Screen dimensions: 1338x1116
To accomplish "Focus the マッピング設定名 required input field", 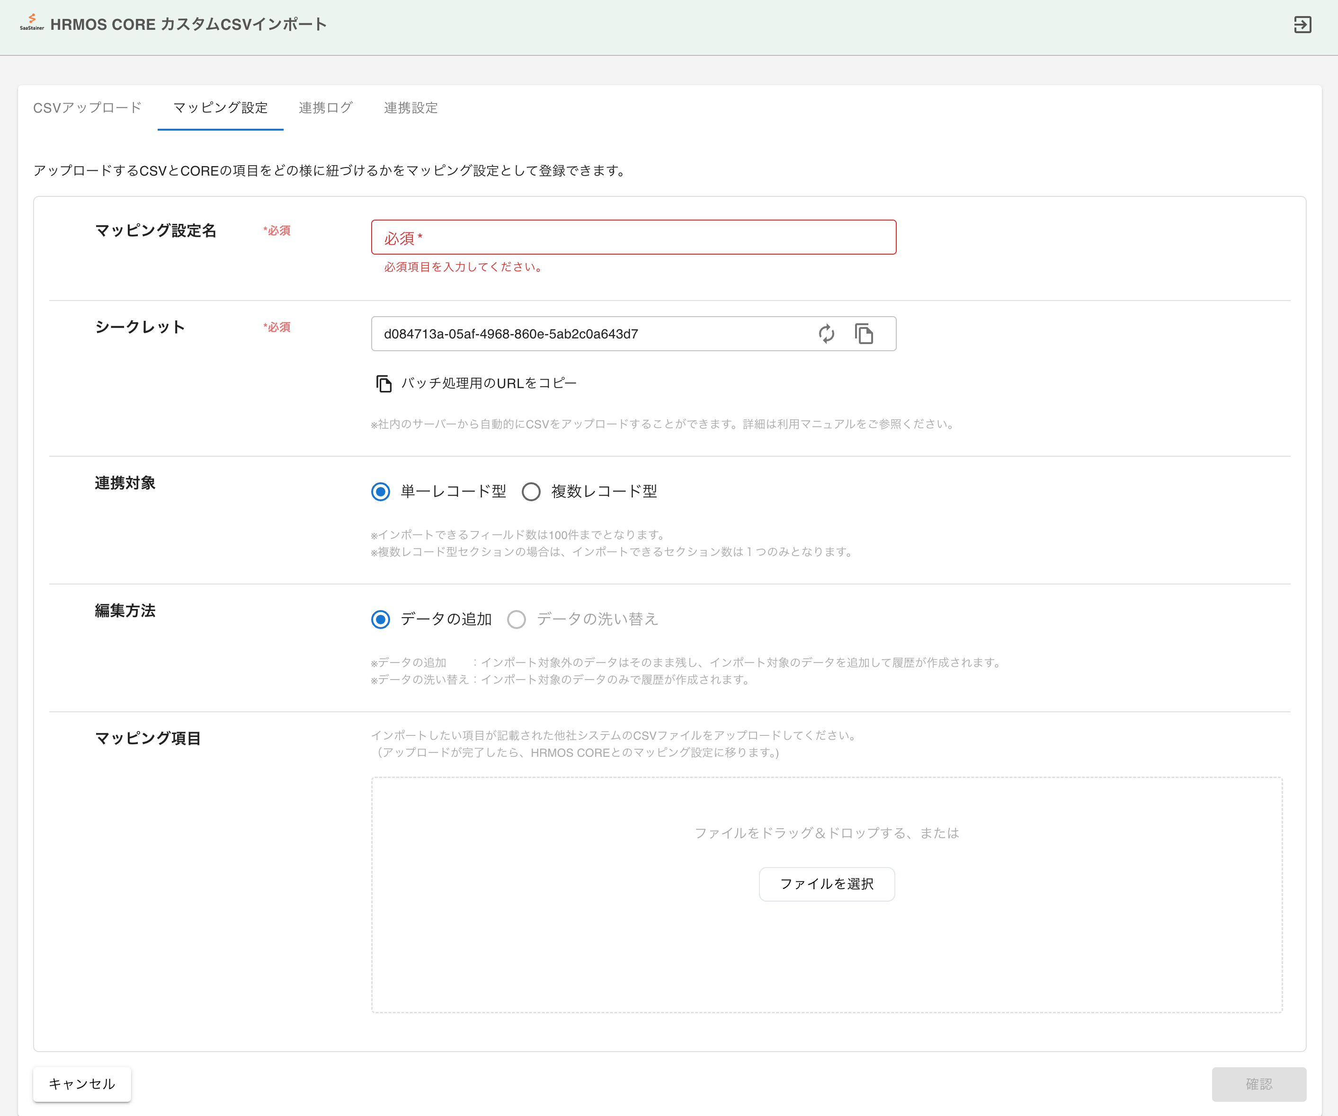I will coord(633,238).
